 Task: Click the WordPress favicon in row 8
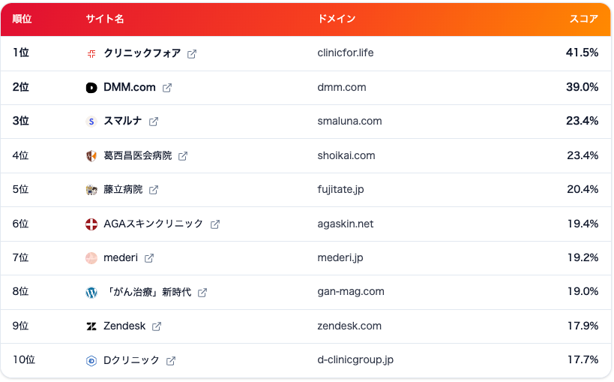(x=91, y=293)
